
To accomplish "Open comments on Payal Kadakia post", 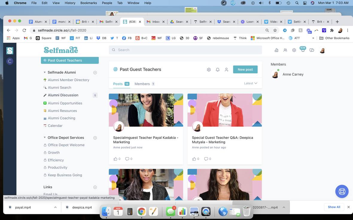I will pyautogui.click(x=127, y=159).
